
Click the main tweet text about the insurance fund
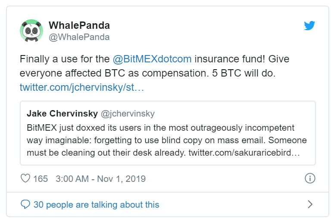pos(154,66)
